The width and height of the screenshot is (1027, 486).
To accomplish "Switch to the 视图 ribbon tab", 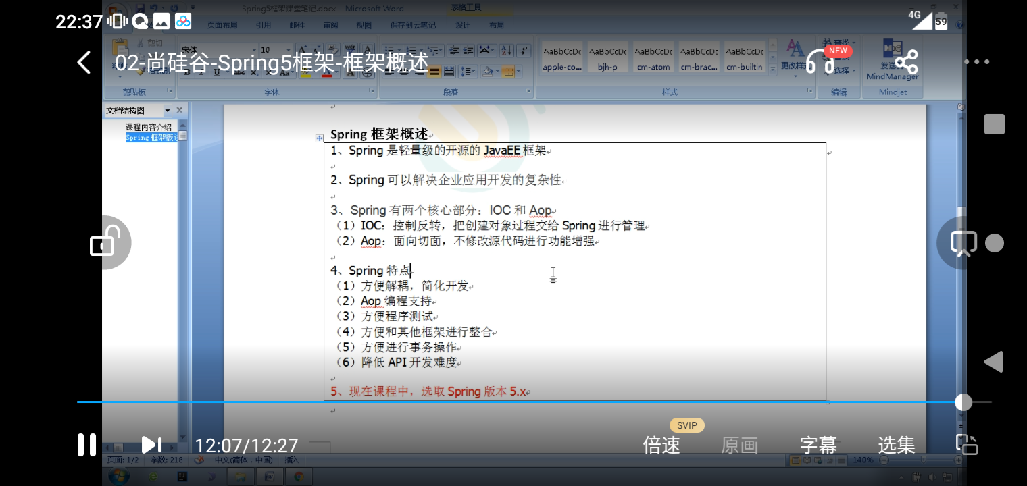I will click(x=364, y=25).
